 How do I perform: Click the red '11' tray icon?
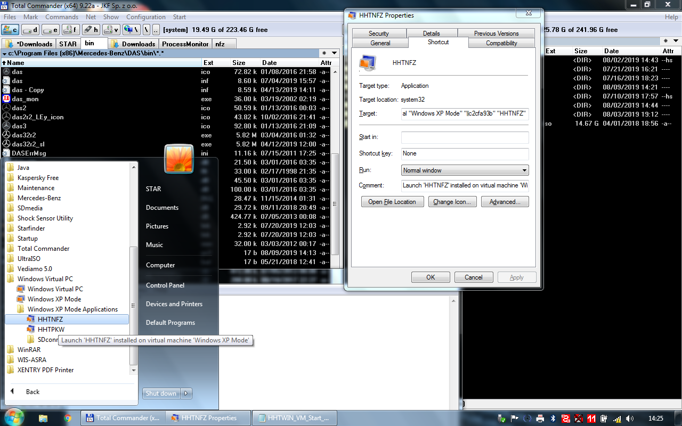point(591,419)
